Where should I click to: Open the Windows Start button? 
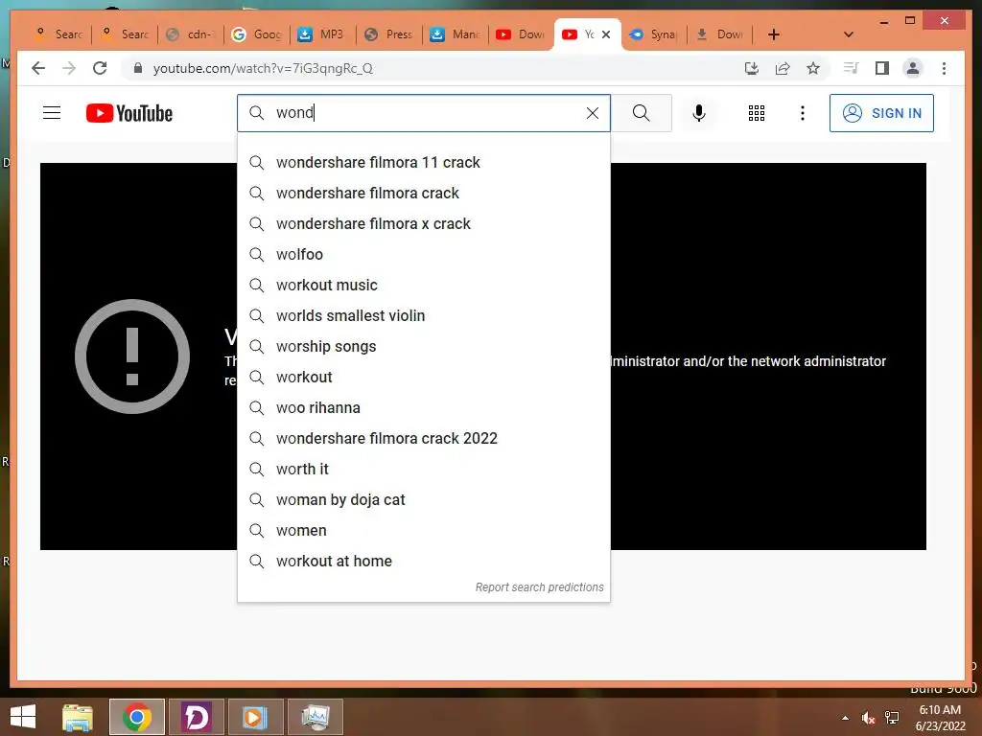23,717
